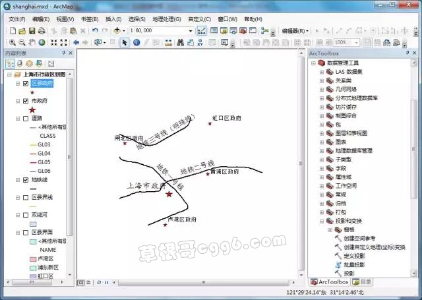Click the 双线河 fill symbol swatch
422x300 pixels.
tap(33, 224)
